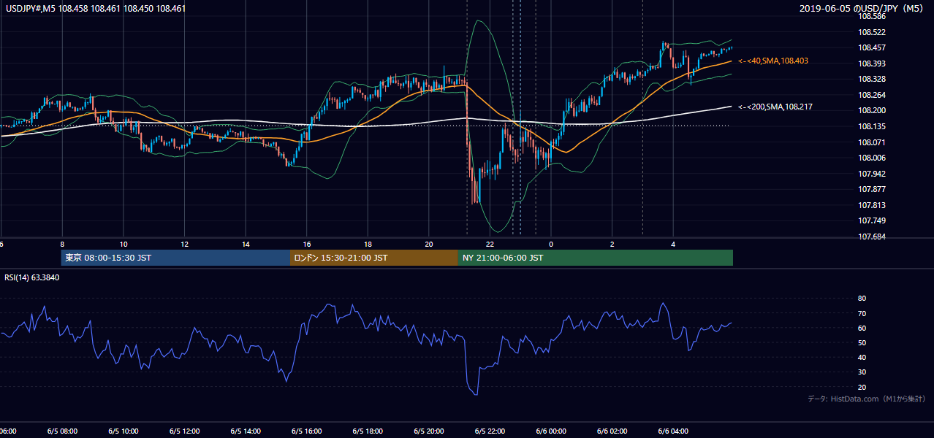Click the 108.006 price axis label
The image size is (934, 438).
[x=872, y=158]
